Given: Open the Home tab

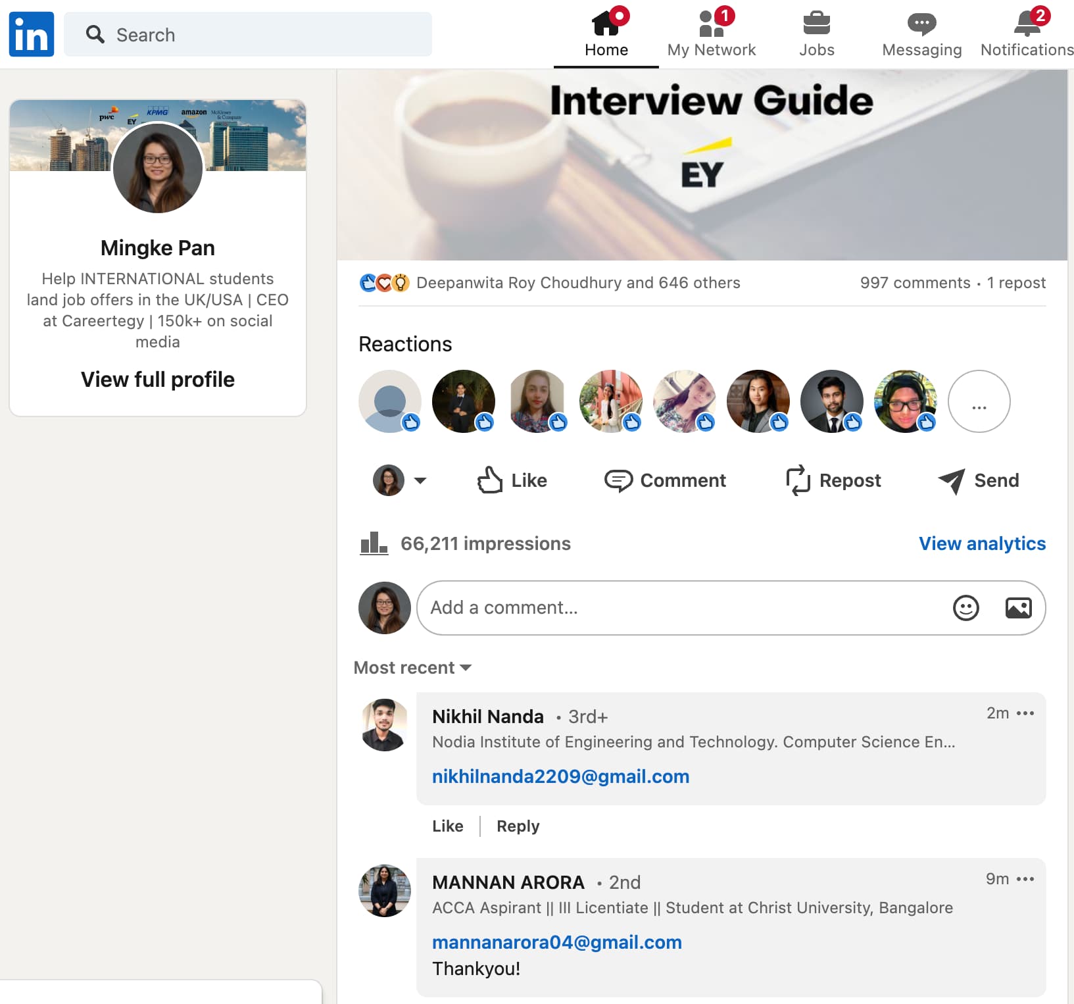Looking at the screenshot, I should (606, 33).
